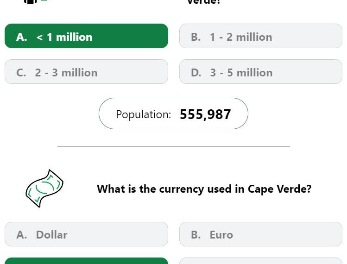
Task: Click the currency question heading for Cape Verde
Action: pos(204,189)
